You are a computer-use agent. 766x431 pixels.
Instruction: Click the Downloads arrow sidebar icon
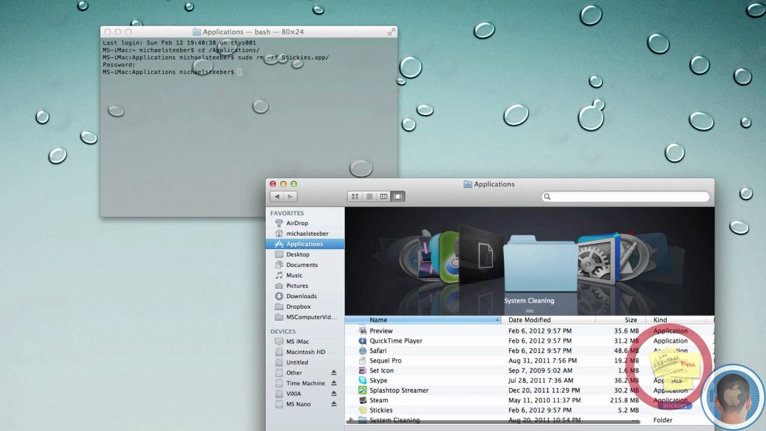(279, 296)
